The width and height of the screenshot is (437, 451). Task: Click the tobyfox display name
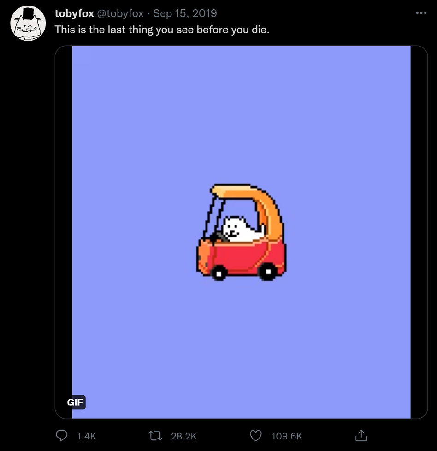click(74, 13)
